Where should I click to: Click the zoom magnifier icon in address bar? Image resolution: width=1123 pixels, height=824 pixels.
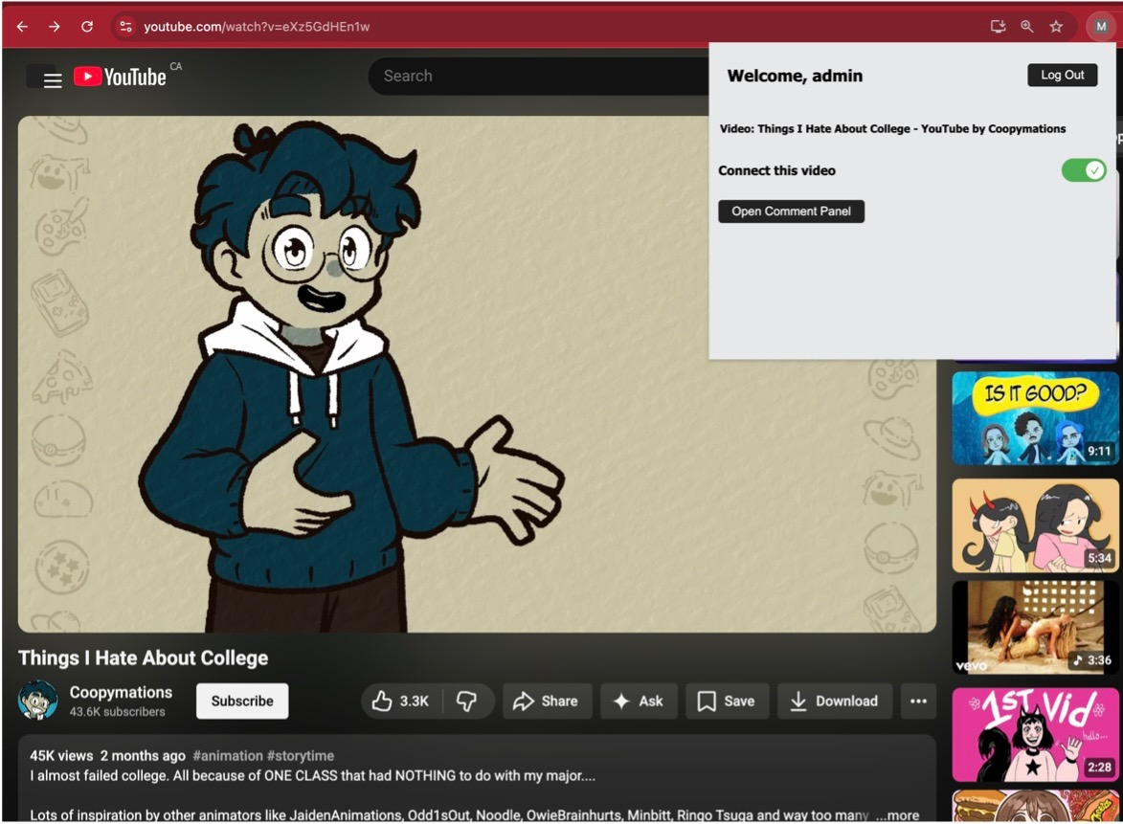(x=1026, y=27)
